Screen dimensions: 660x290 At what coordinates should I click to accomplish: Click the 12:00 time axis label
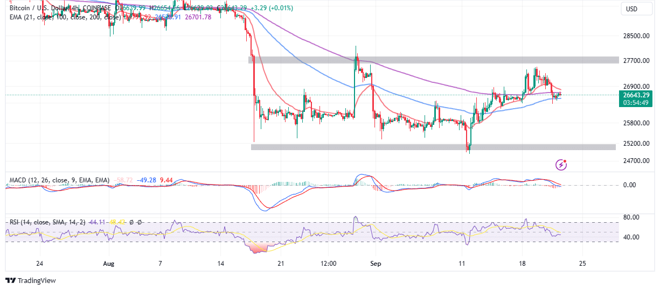pyautogui.click(x=328, y=264)
